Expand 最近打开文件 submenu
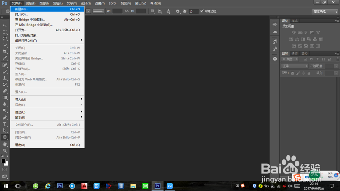 [47, 40]
